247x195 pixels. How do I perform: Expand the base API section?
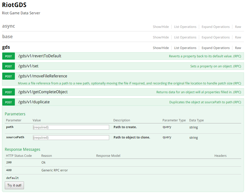[7, 37]
